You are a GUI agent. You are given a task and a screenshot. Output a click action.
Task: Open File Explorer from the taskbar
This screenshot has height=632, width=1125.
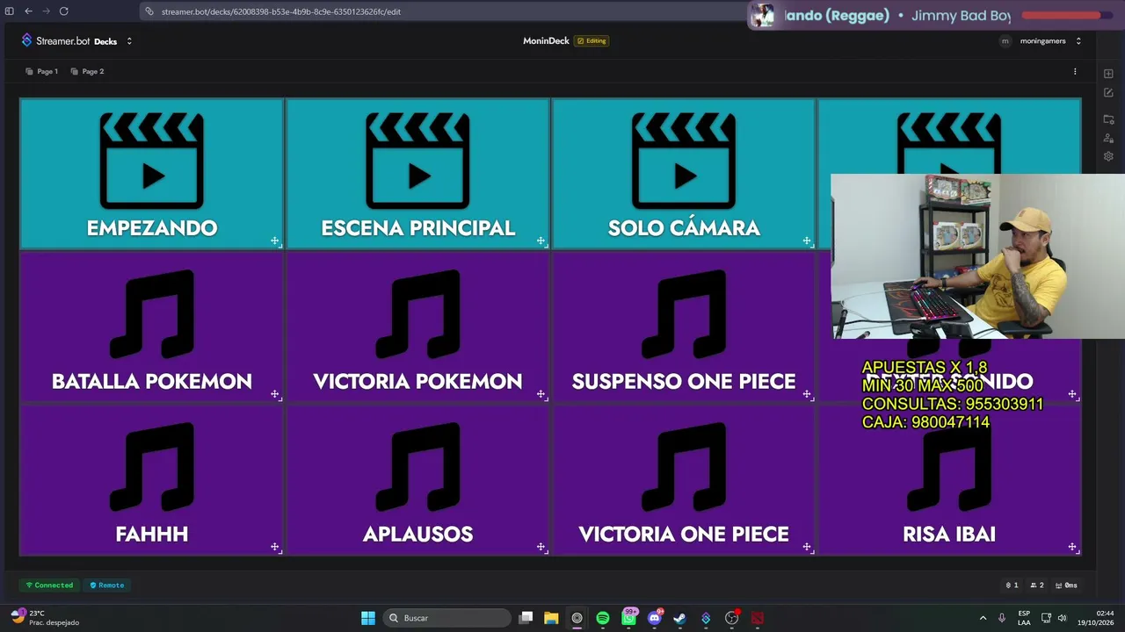click(551, 618)
